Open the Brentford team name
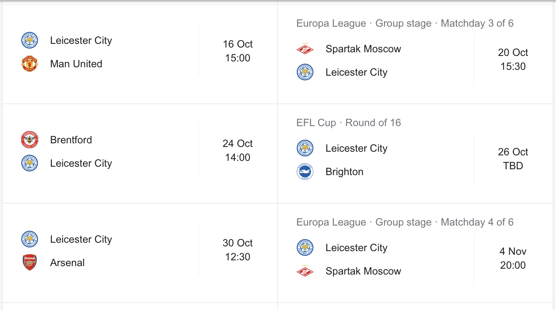Image resolution: width=556 pixels, height=310 pixels. pyautogui.click(x=71, y=140)
